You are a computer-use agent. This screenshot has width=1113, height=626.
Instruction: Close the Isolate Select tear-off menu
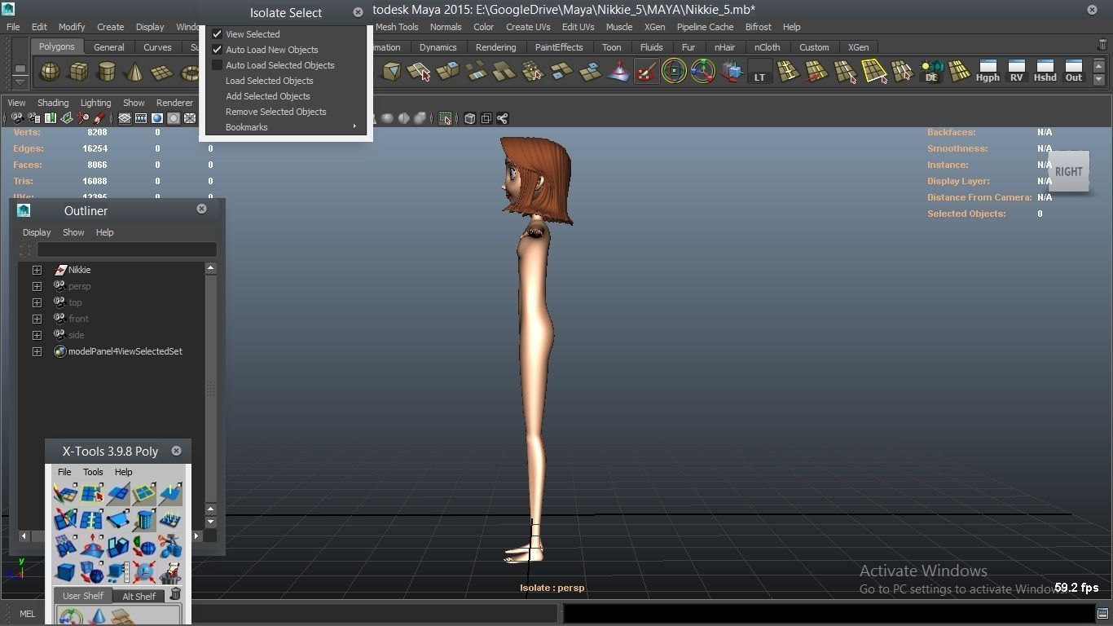358,12
